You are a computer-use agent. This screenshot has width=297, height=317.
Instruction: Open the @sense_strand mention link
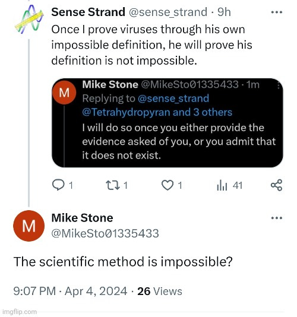(x=173, y=99)
